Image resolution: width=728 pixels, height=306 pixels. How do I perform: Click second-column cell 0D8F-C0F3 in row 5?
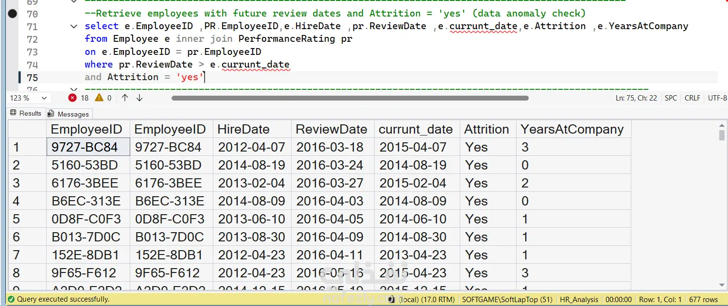(x=171, y=219)
